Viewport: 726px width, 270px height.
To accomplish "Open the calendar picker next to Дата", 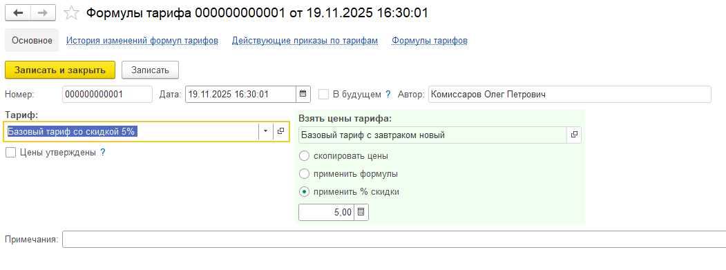I will [303, 94].
